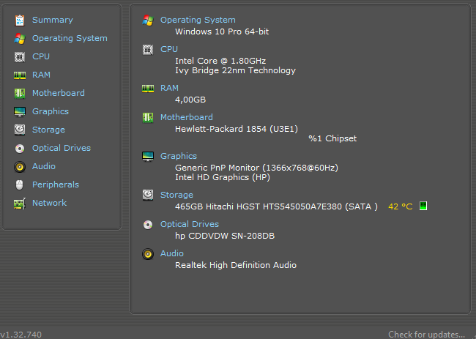The width and height of the screenshot is (476, 339).
Task: Click Graphics monitor icon in summary panel
Action: coord(148,157)
